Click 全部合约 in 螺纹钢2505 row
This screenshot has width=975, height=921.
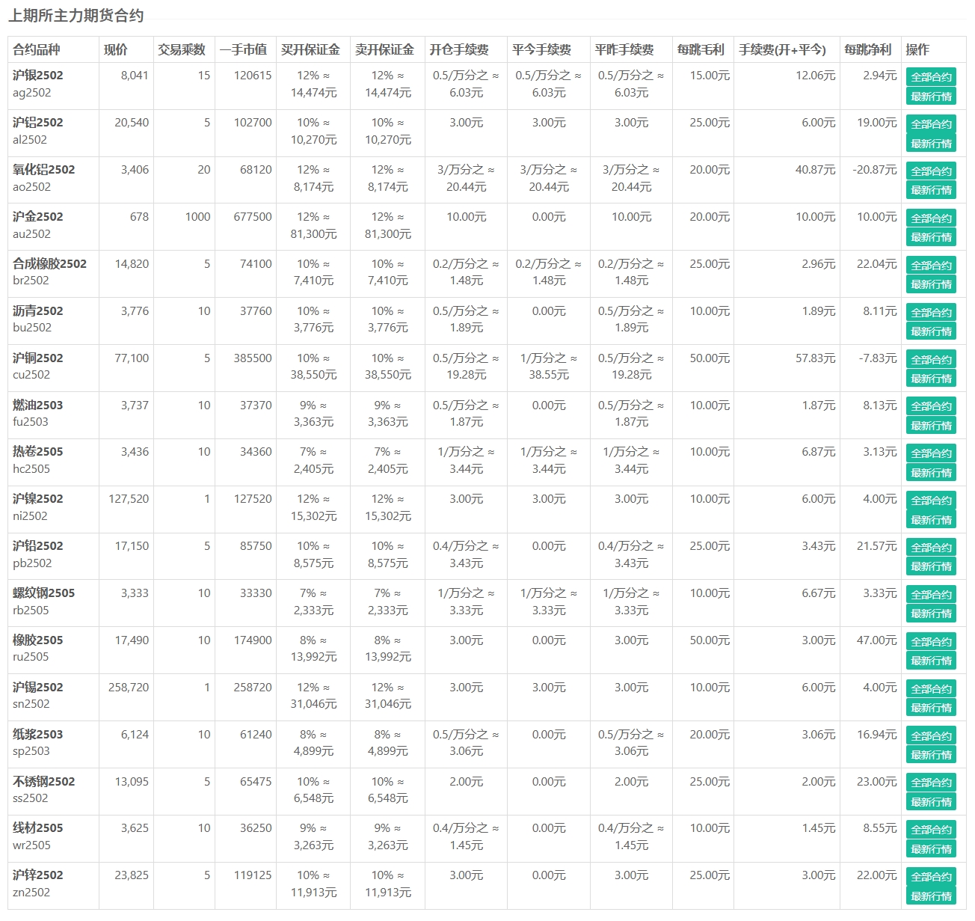pyautogui.click(x=931, y=595)
